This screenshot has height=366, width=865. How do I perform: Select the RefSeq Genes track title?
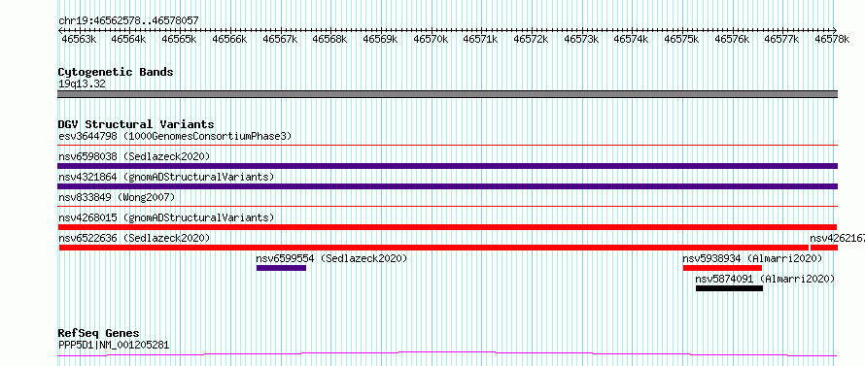99,334
